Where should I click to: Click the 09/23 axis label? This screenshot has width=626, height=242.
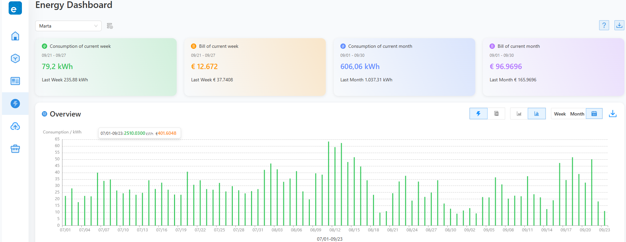pyautogui.click(x=604, y=230)
